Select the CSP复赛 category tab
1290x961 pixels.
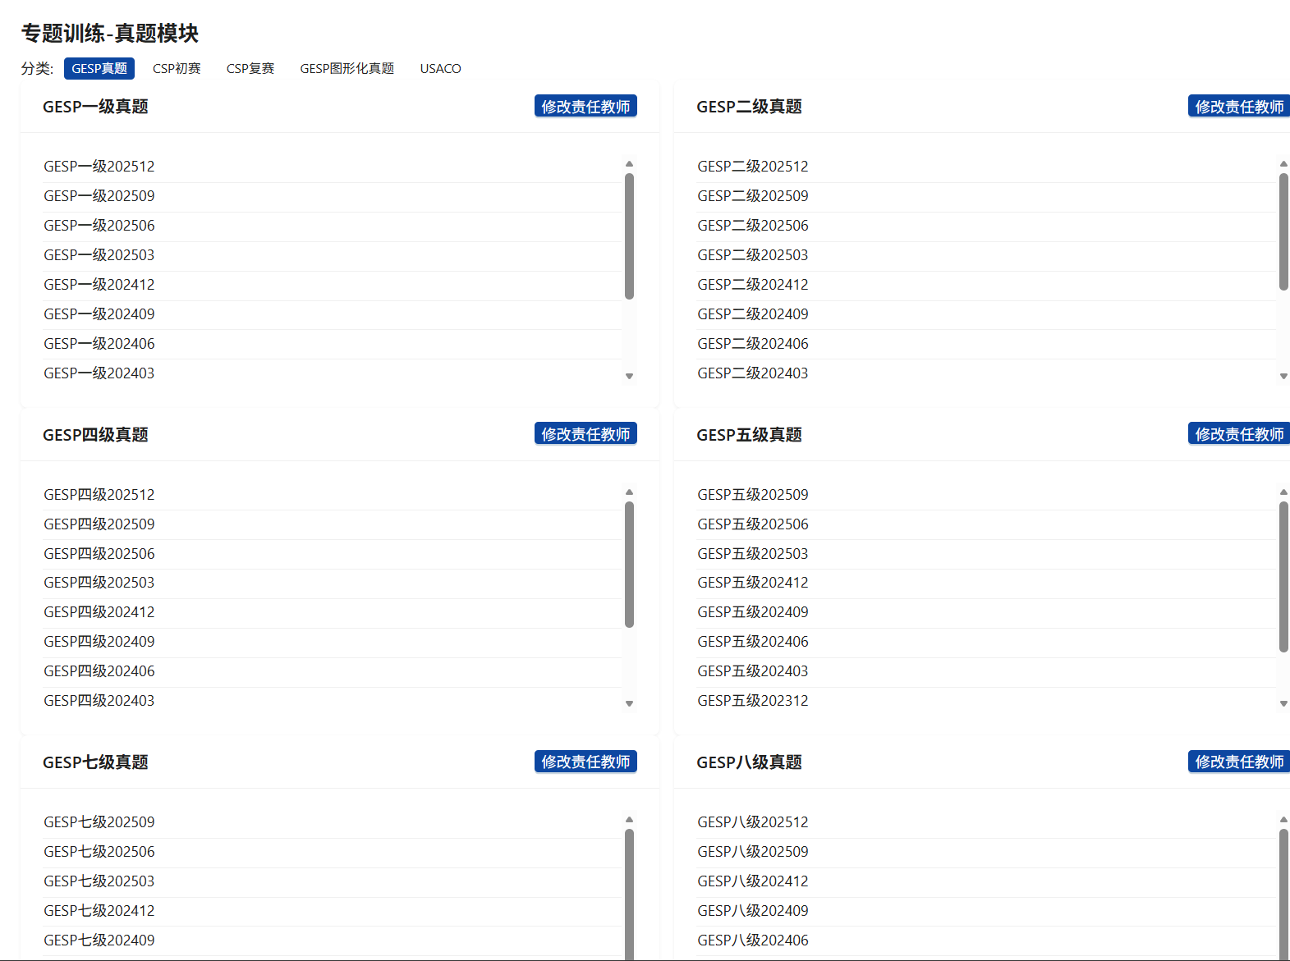[250, 68]
